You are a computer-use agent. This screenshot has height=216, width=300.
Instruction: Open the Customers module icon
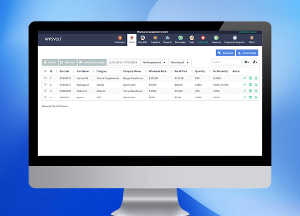[120, 39]
